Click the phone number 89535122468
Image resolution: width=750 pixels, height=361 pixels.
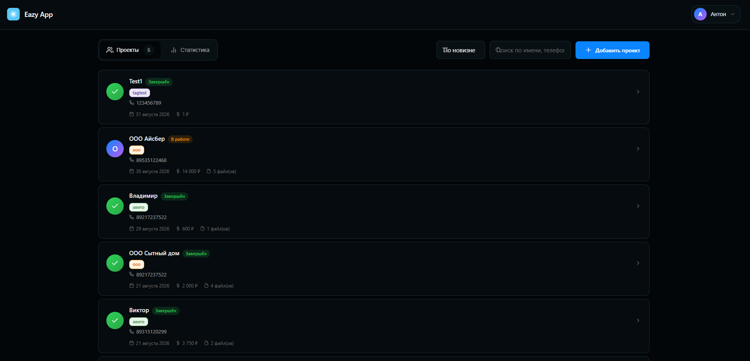151,160
